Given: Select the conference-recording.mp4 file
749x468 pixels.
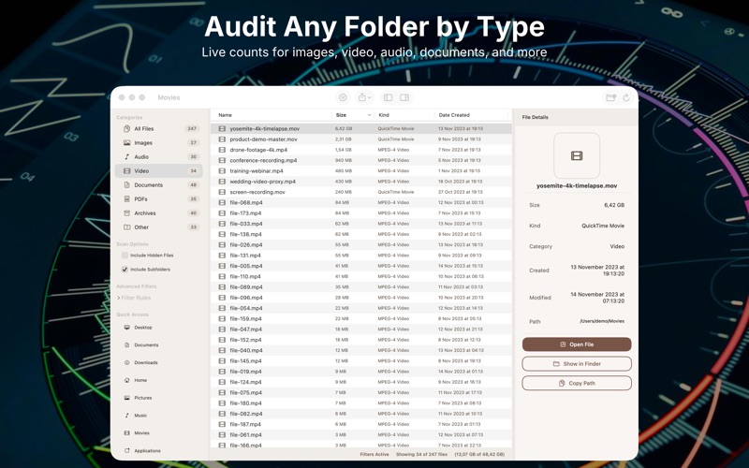Looking at the screenshot, I should coord(361,160).
